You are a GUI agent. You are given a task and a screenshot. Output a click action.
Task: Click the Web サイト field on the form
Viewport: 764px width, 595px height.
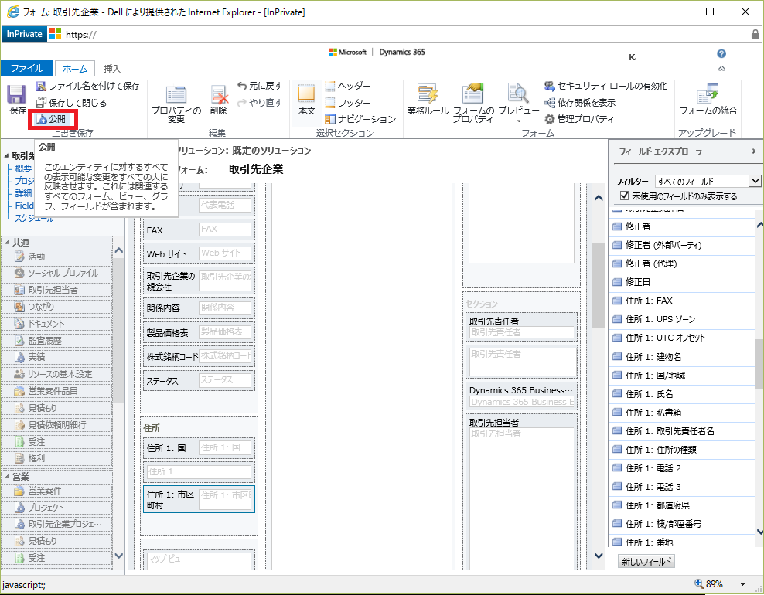click(199, 253)
